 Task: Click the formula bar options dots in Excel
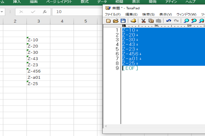point(10,12)
